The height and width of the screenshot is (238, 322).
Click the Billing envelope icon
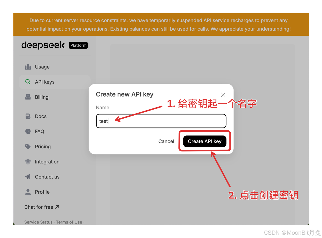[x=28, y=97]
